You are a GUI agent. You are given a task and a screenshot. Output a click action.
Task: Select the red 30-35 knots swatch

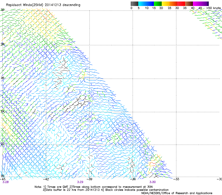click(181, 4)
